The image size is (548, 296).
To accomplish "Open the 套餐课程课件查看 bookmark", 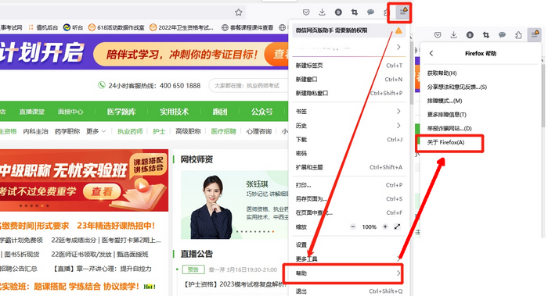I will click(247, 27).
